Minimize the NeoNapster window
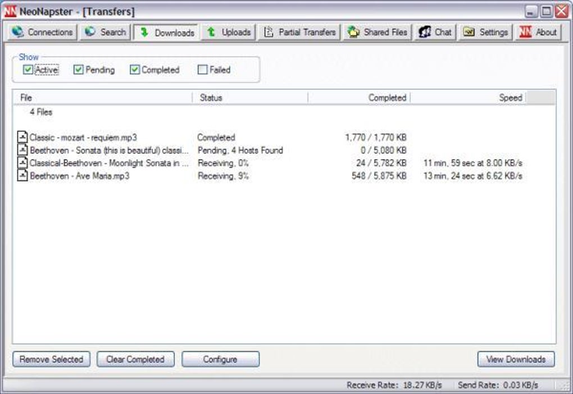573x394 pixels. (531, 11)
